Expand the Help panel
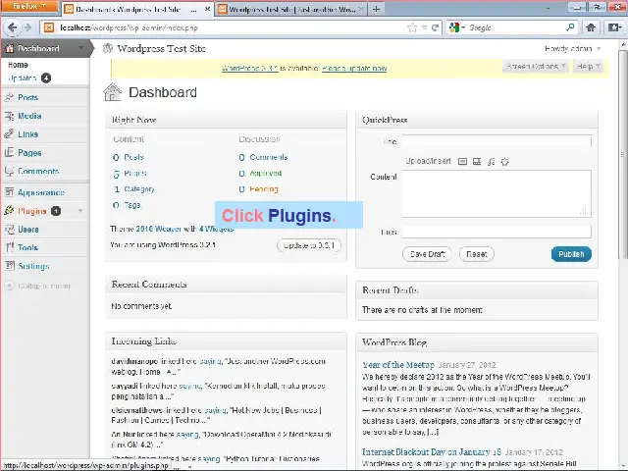 588,66
